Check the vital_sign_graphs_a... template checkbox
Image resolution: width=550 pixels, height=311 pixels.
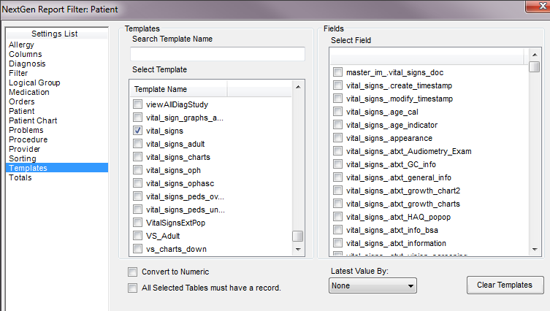pos(138,118)
